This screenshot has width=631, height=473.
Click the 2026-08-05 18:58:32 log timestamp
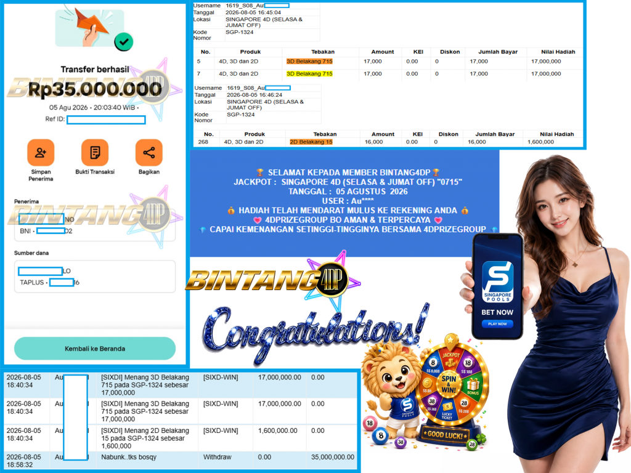(x=24, y=461)
